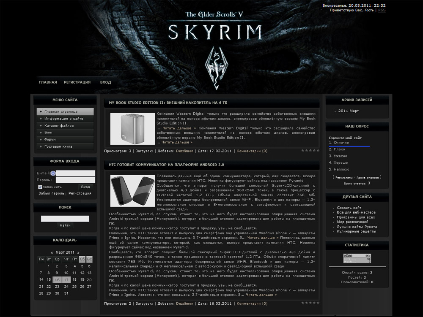
Task: Click the 'Вход' login button
Action: 85,187
